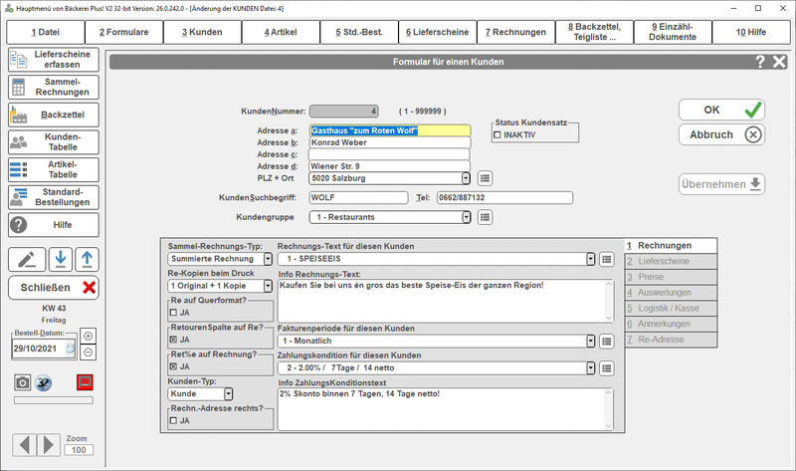Open the calendar picker in Bestell-Datum
The image size is (796, 471).
coord(70,349)
